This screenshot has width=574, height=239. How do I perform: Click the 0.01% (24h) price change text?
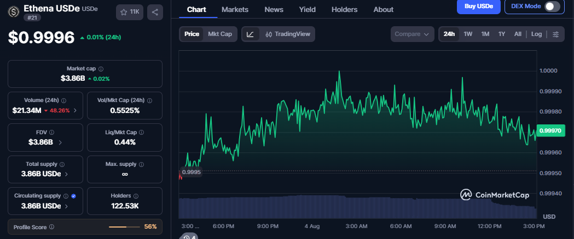pyautogui.click(x=103, y=37)
